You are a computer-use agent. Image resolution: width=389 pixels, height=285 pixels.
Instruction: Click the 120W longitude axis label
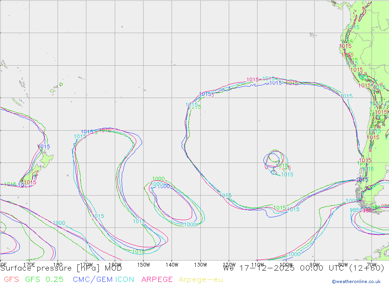[229, 265]
